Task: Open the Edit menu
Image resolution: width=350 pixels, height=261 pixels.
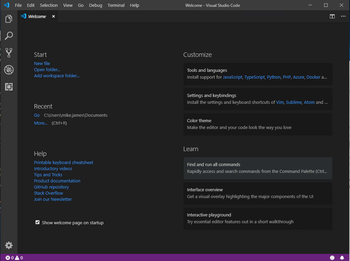Action: tap(31, 5)
